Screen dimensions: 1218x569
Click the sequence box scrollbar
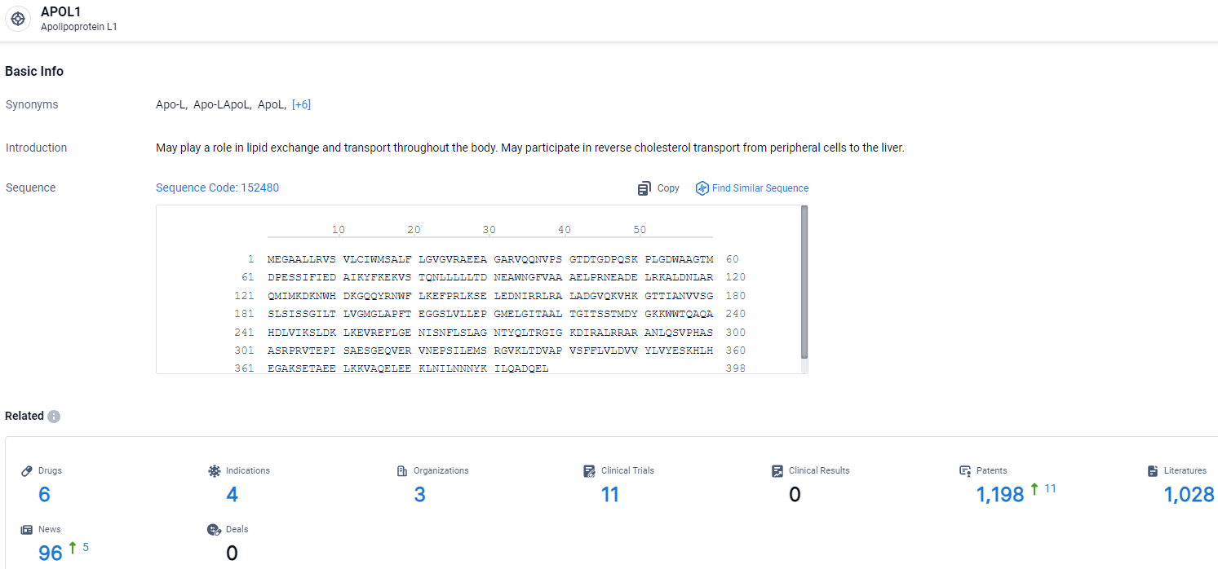pos(804,281)
